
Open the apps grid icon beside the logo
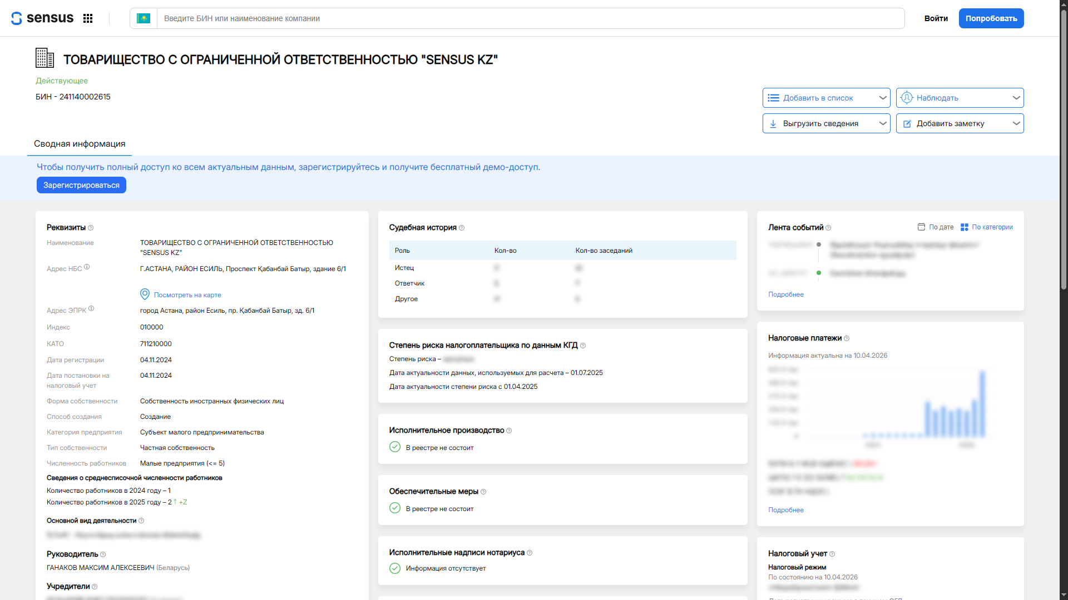coord(88,18)
